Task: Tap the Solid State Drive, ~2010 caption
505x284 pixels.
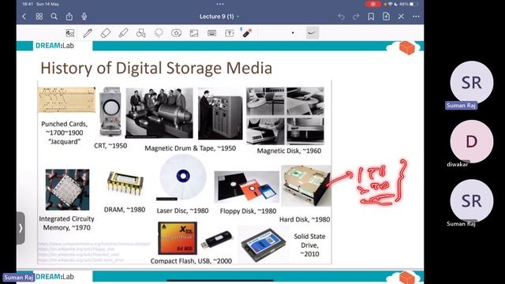Action: 309,245
